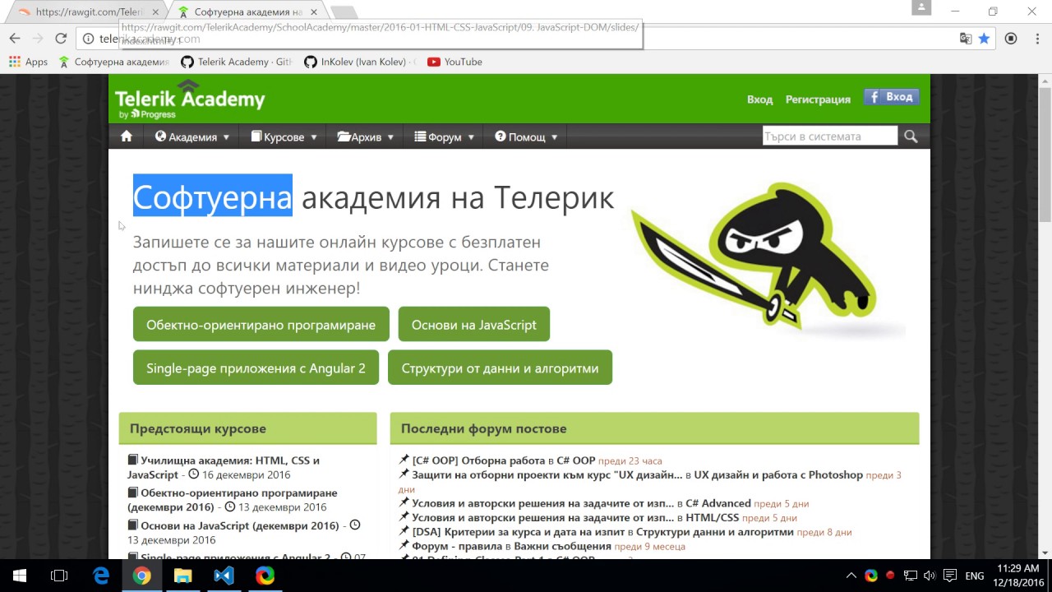Image resolution: width=1052 pixels, height=592 pixels.
Task: Click the volume speaker tray icon
Action: [x=930, y=576]
